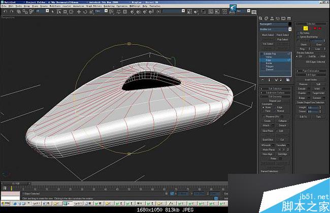Click the Pin Stack icon below modifier stack
Viewport: 330px width, 213px height.
262,80
